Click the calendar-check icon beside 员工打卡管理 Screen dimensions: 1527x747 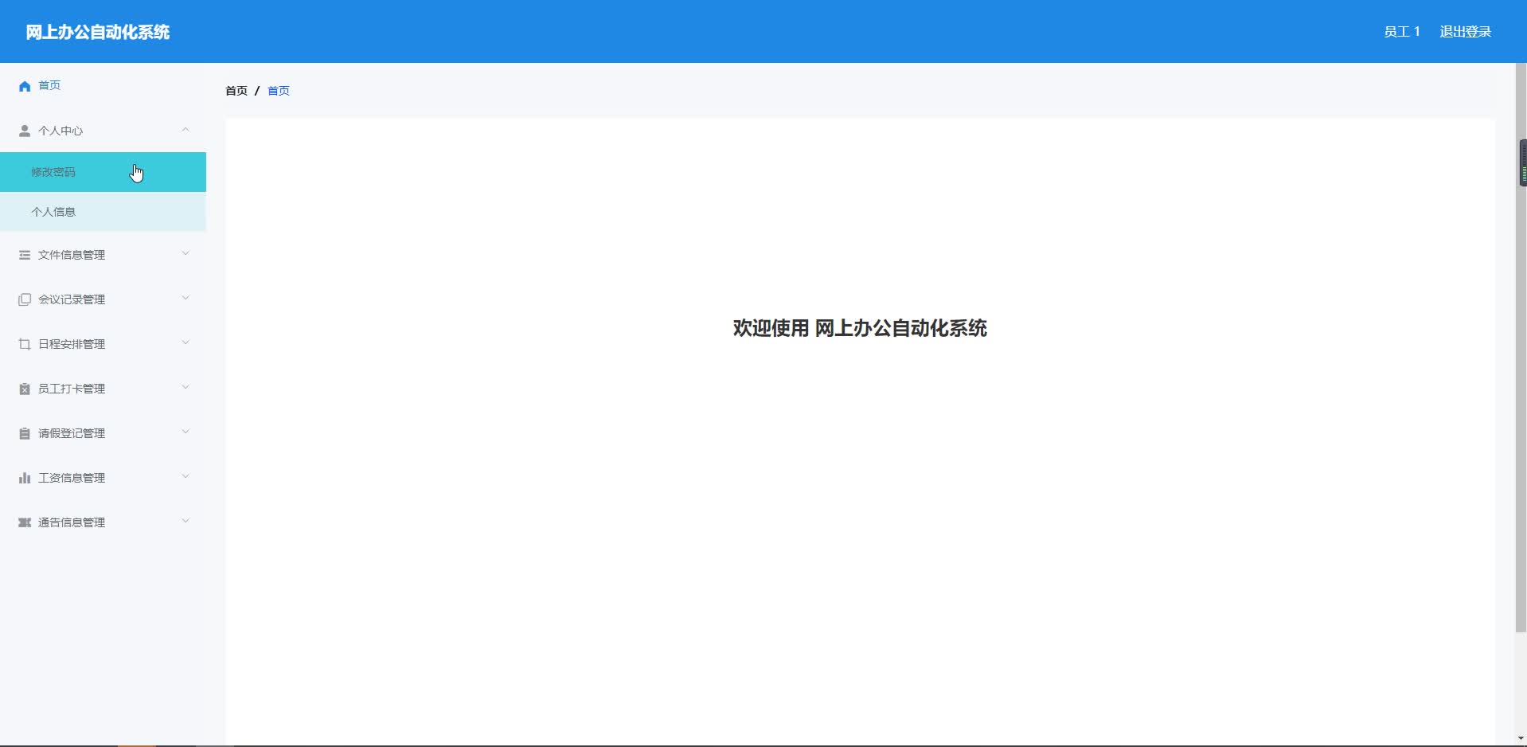[x=24, y=388]
